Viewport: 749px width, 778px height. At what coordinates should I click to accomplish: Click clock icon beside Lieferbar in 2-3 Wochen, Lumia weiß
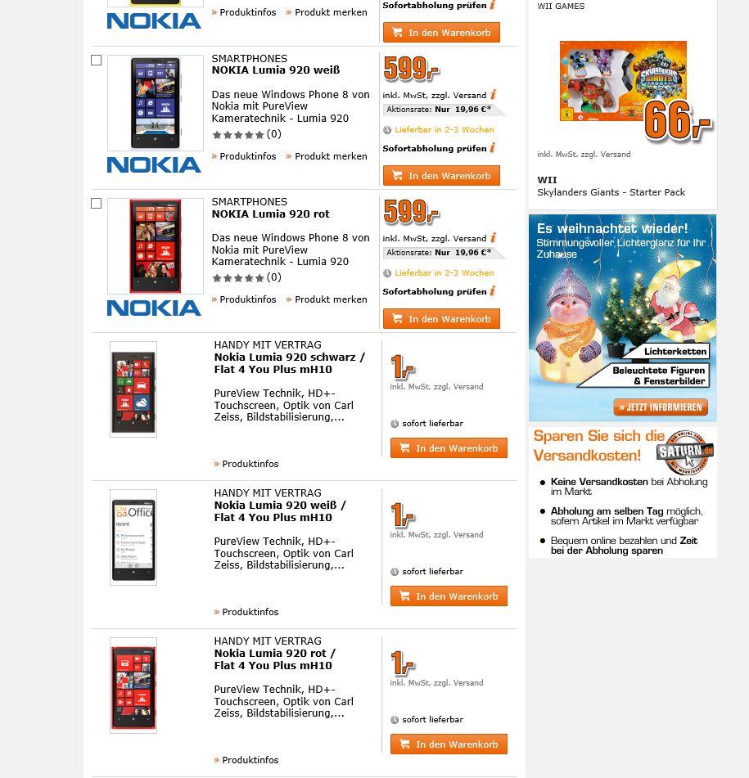point(387,130)
